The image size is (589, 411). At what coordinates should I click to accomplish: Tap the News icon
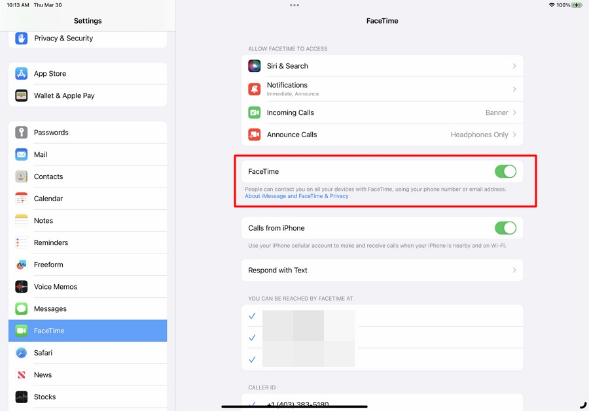[22, 375]
